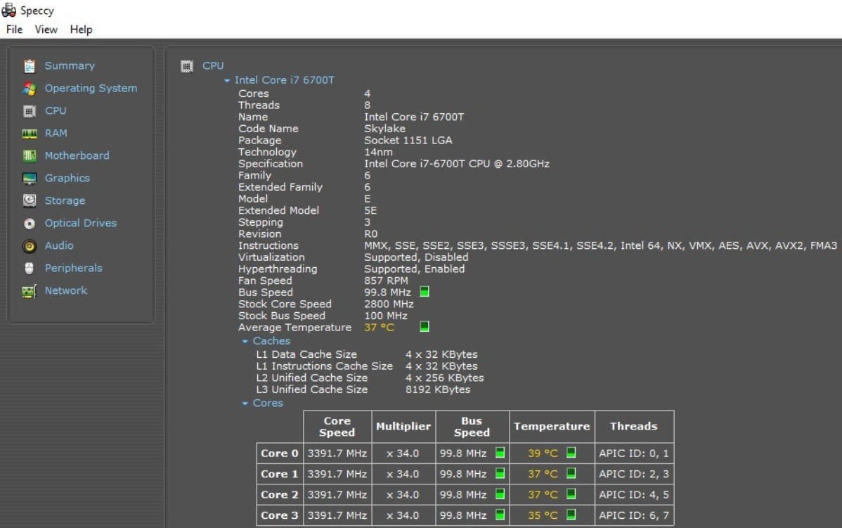Click the Network card icon
The height and width of the screenshot is (528, 842).
30,291
